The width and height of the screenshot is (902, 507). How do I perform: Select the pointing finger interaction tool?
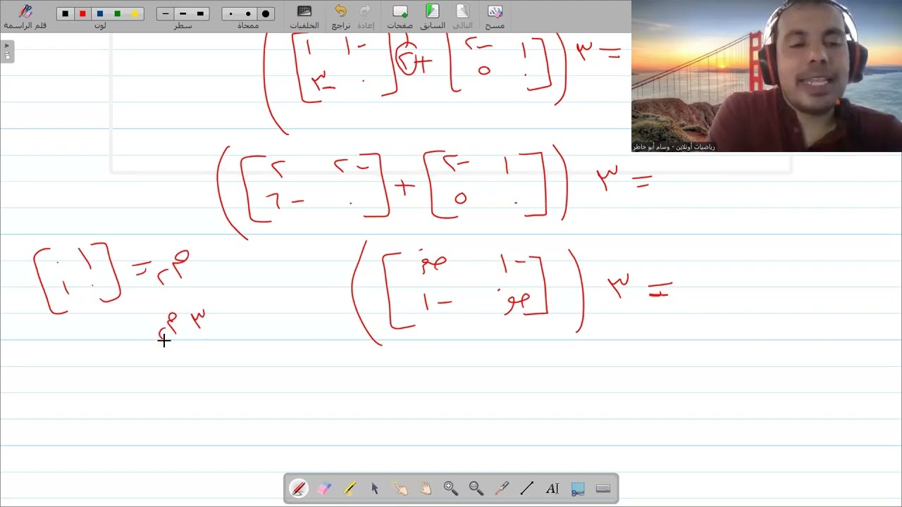click(x=400, y=488)
